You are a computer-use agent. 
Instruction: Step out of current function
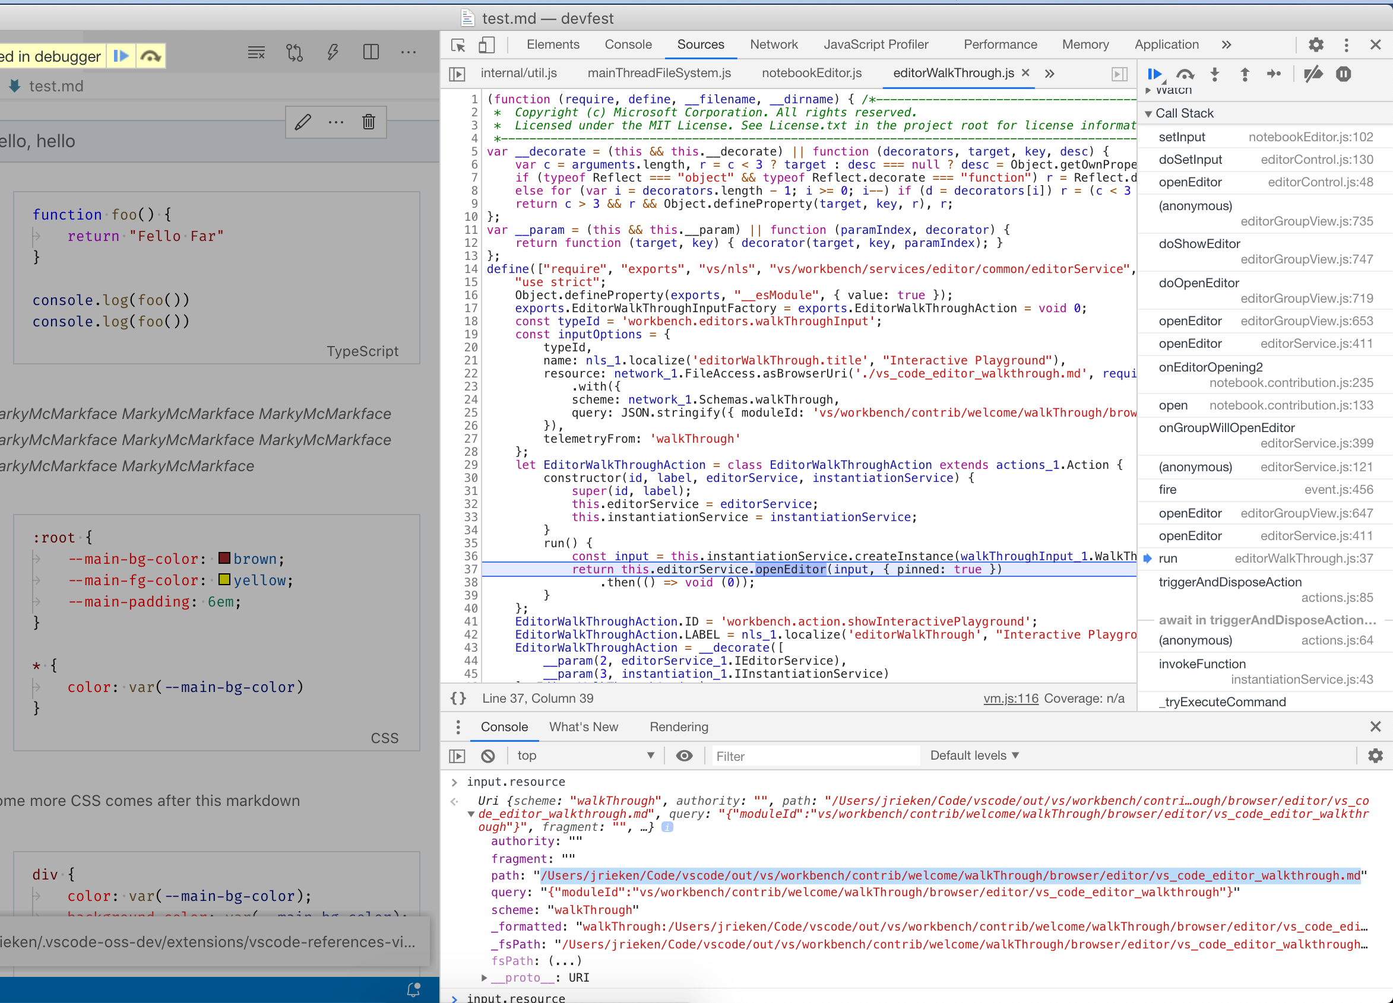(1245, 74)
